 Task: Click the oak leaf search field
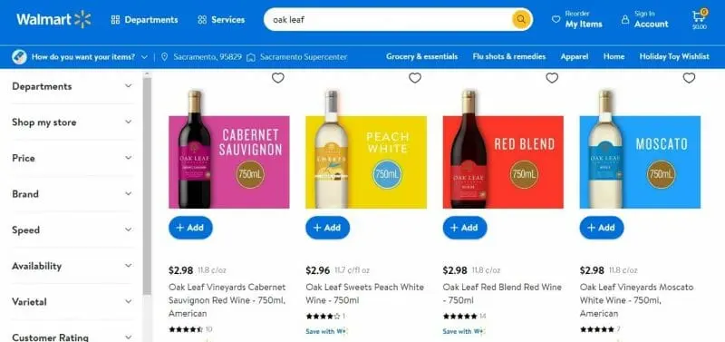click(389, 20)
